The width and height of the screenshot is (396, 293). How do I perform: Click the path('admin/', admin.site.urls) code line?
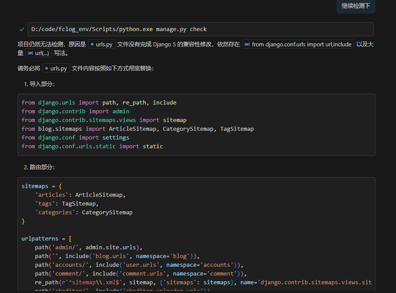coord(89,247)
